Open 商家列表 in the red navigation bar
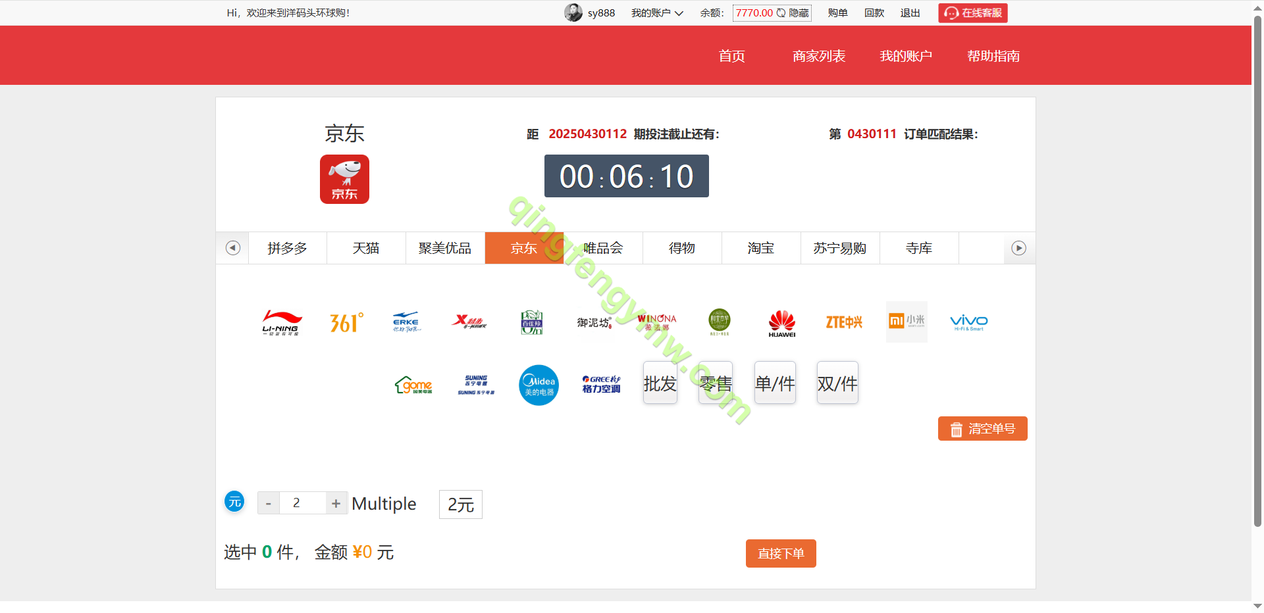 click(x=818, y=56)
